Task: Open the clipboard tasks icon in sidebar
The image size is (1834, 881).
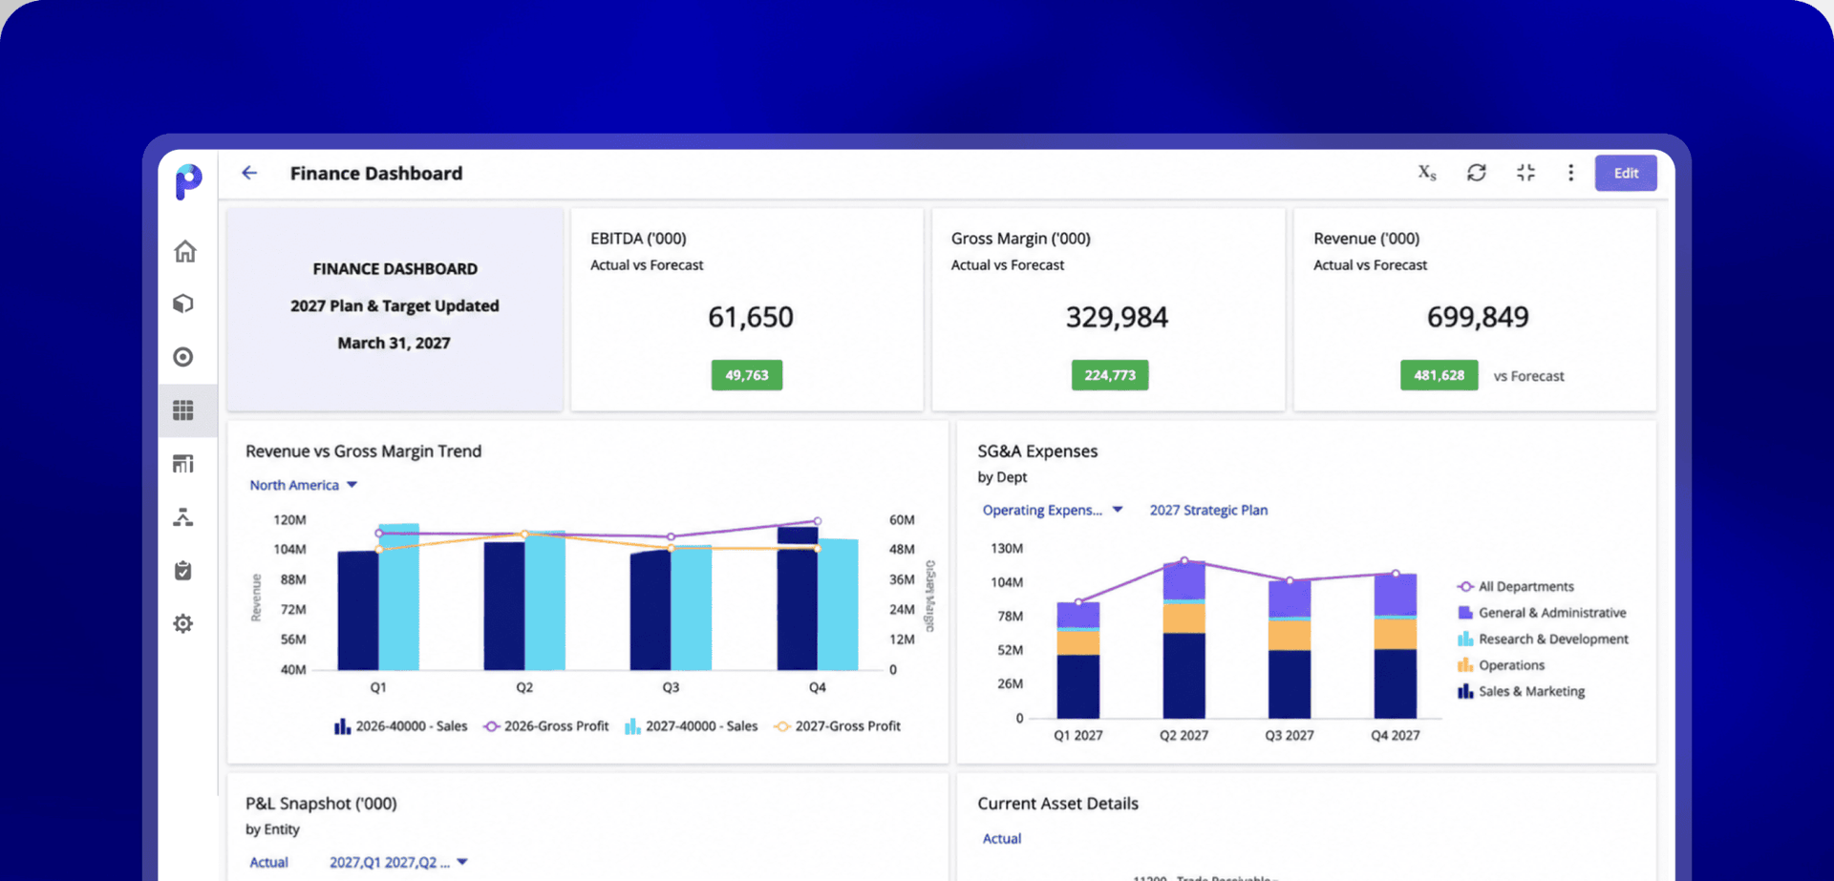Action: (x=183, y=571)
